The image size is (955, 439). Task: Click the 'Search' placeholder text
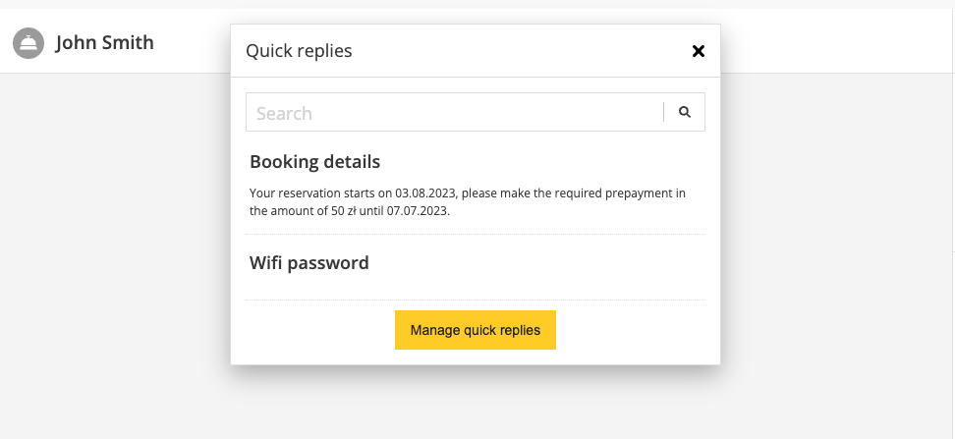click(284, 113)
